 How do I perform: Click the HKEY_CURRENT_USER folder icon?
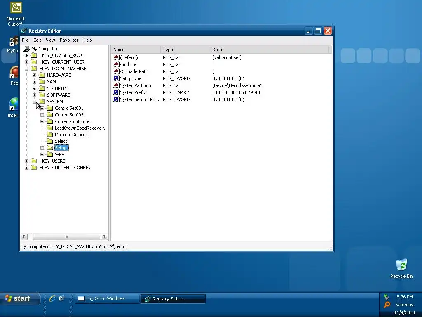tap(34, 62)
